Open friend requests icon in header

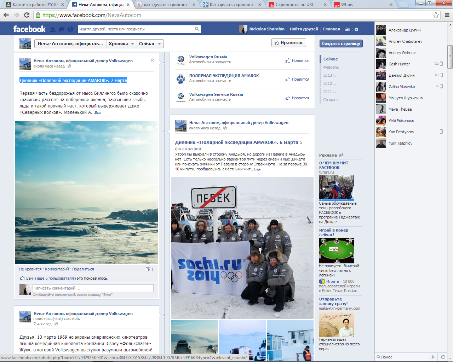53,29
